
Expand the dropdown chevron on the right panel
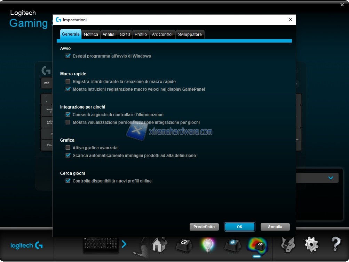331,178
